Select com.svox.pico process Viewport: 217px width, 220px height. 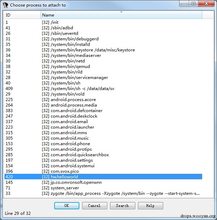point(103,171)
